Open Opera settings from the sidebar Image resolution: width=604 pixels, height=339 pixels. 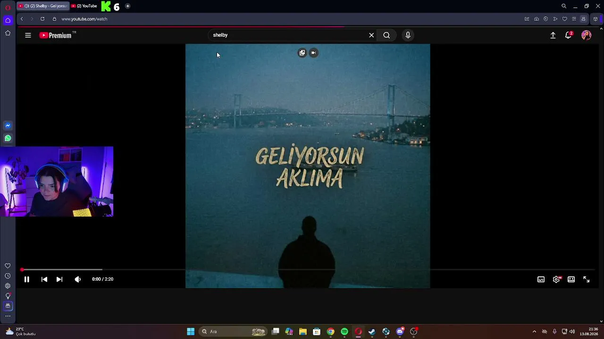click(x=8, y=286)
